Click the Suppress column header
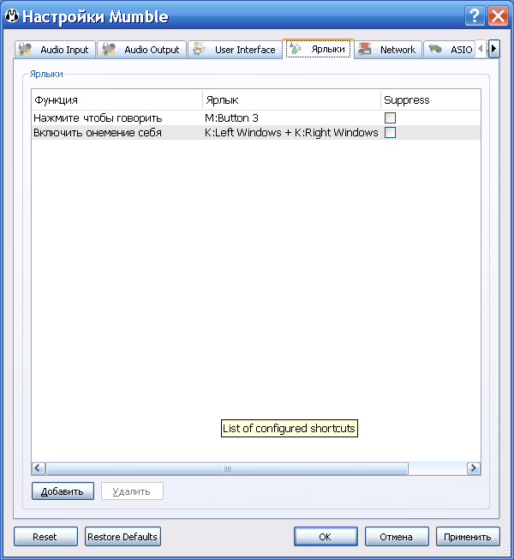 tap(431, 100)
